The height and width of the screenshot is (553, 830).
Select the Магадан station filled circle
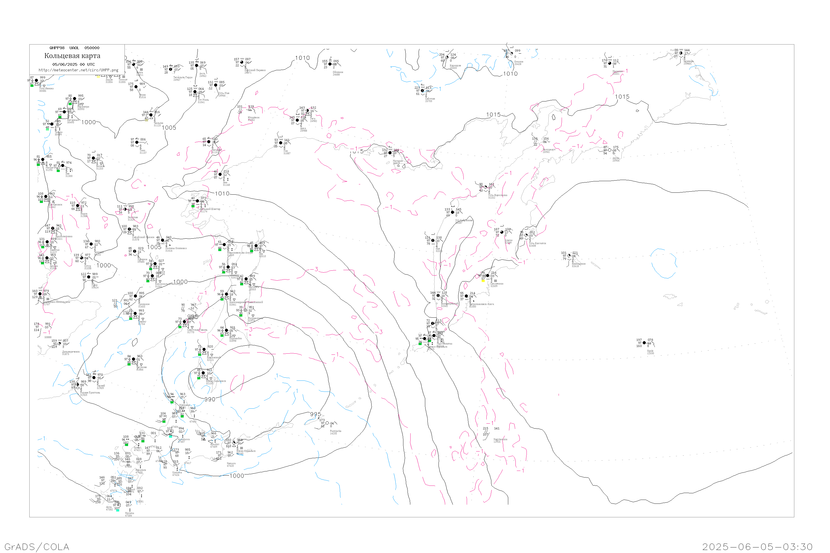[390, 153]
